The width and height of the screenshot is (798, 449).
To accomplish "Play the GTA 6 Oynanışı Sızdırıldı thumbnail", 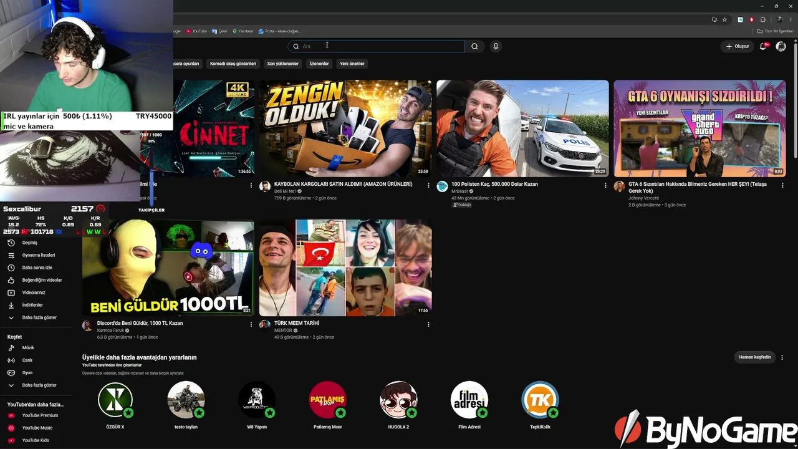I will [699, 128].
